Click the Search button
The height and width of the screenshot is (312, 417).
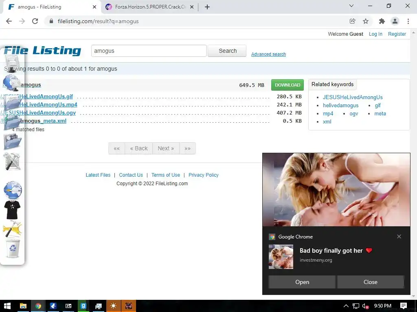point(227,51)
